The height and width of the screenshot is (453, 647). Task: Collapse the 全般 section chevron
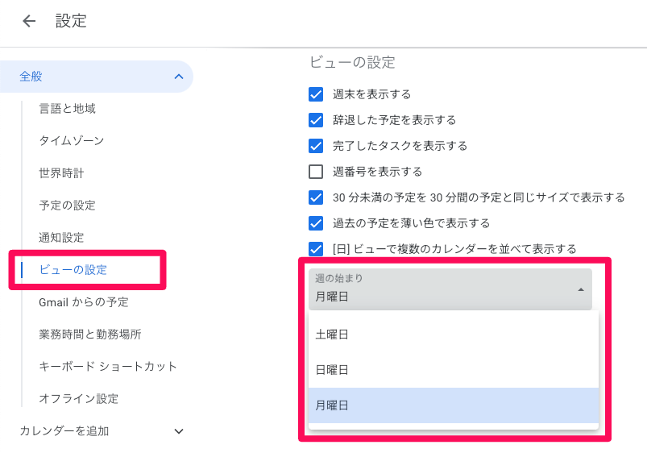click(x=179, y=77)
